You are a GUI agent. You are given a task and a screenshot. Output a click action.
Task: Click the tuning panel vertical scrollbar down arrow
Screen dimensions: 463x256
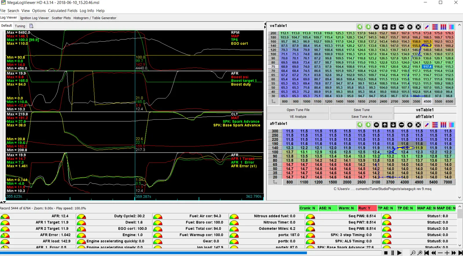(x=460, y=198)
